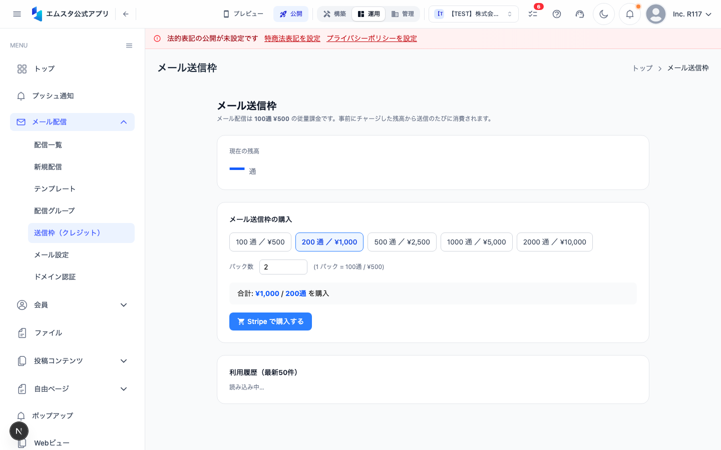Screen dimensions: 721x450
Task: Select the 500 通 / ¥2,500 pack
Action: coord(402,242)
